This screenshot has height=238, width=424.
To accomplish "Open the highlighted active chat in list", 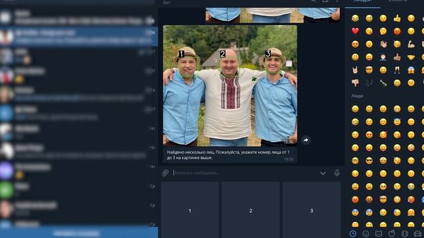I will (x=79, y=37).
